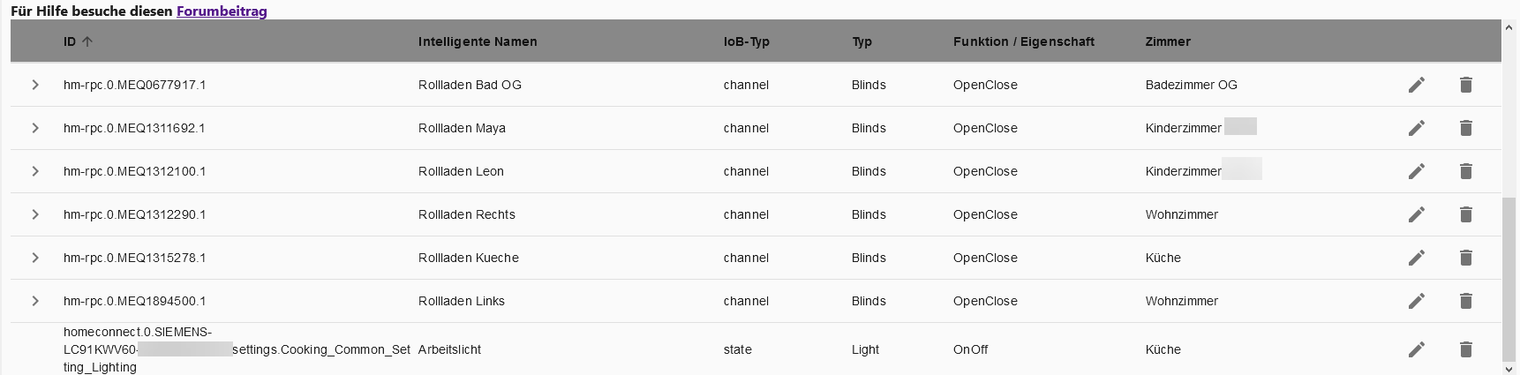Delete the Rollladen Maya entry

click(1465, 128)
